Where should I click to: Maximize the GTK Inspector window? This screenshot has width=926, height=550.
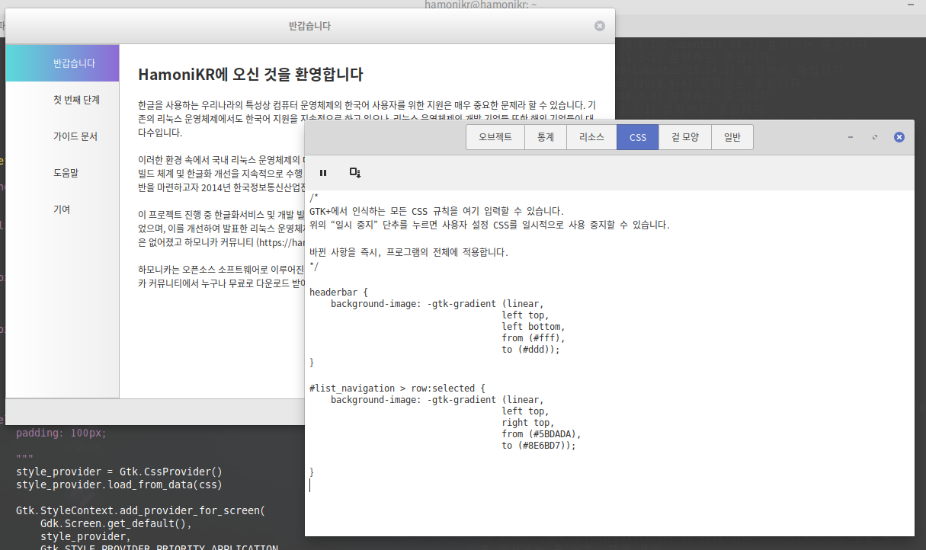tap(875, 137)
